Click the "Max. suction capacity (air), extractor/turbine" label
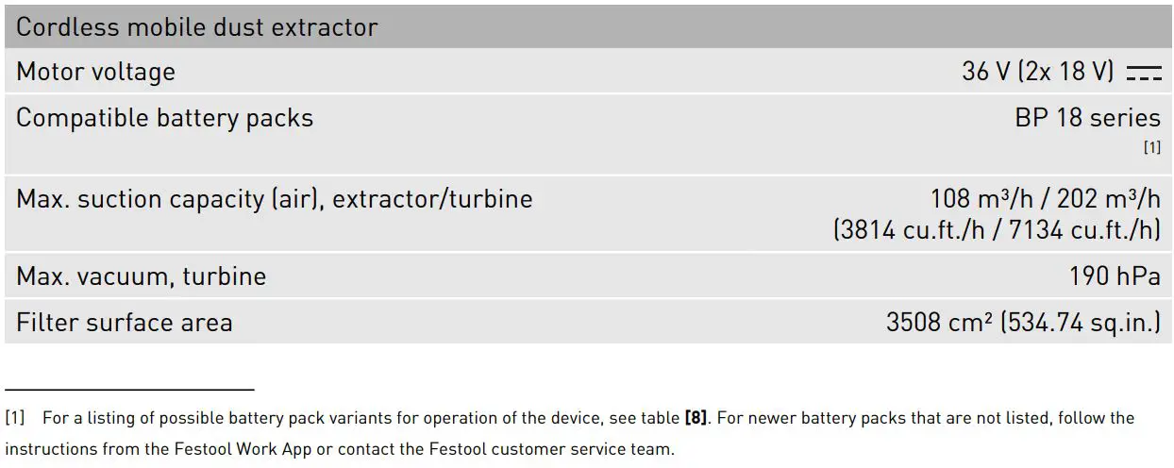The height and width of the screenshot is (468, 1174). (274, 200)
